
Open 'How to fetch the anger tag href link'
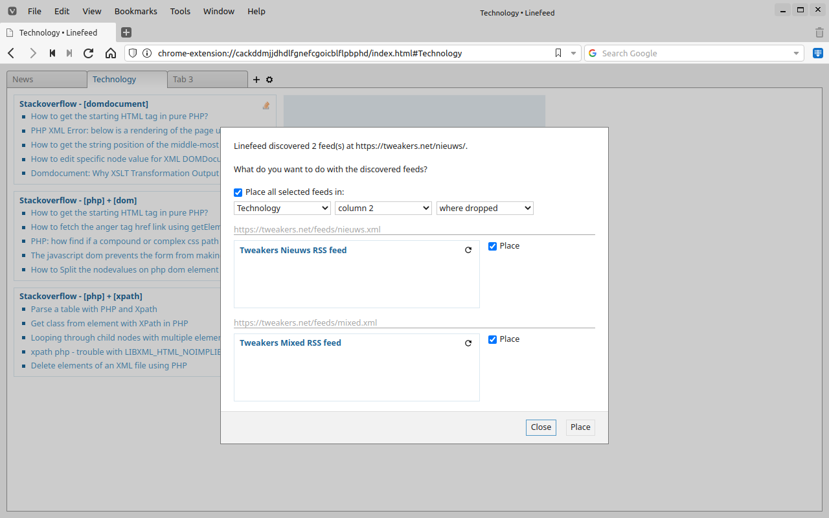pos(126,227)
